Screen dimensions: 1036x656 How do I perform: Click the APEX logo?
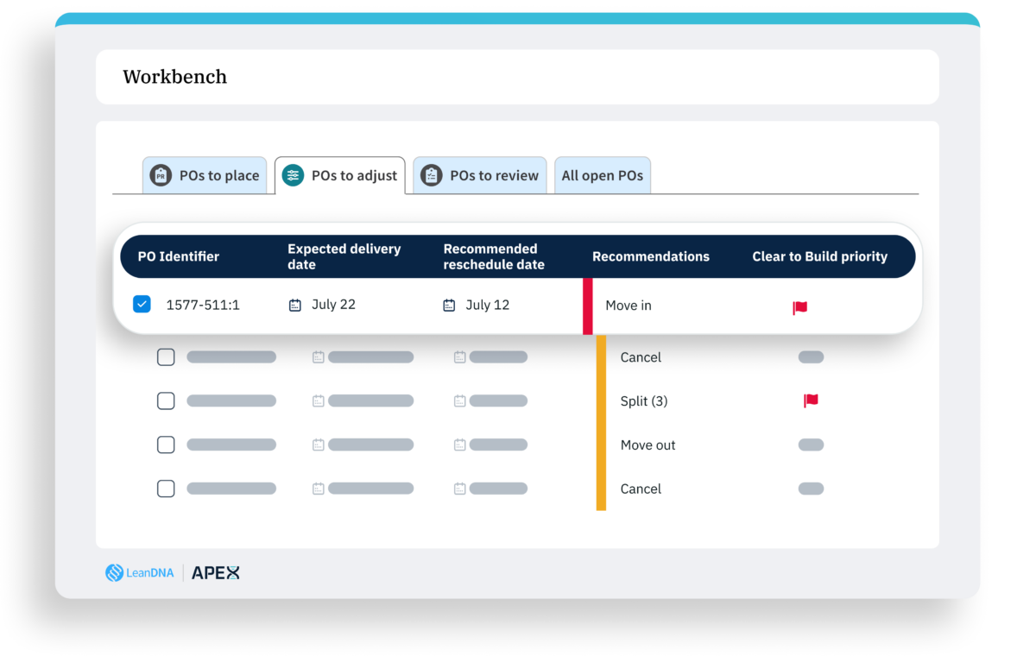coord(216,572)
